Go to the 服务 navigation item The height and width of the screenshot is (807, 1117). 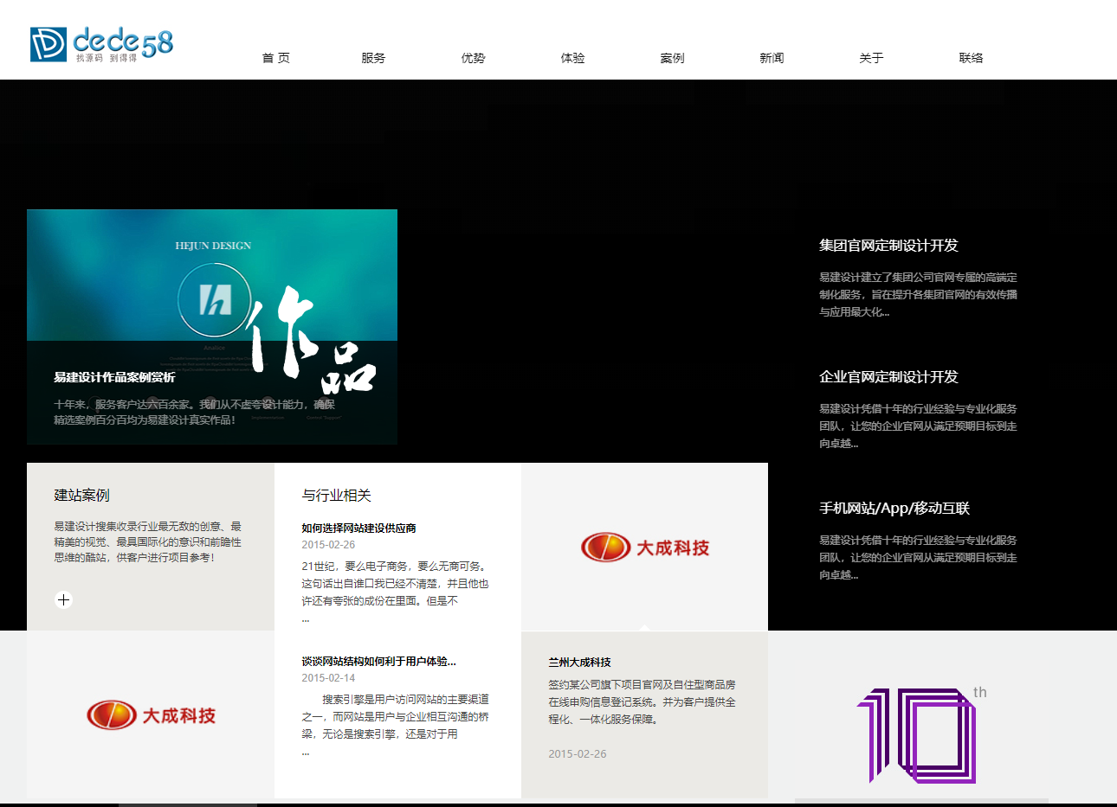pos(373,58)
